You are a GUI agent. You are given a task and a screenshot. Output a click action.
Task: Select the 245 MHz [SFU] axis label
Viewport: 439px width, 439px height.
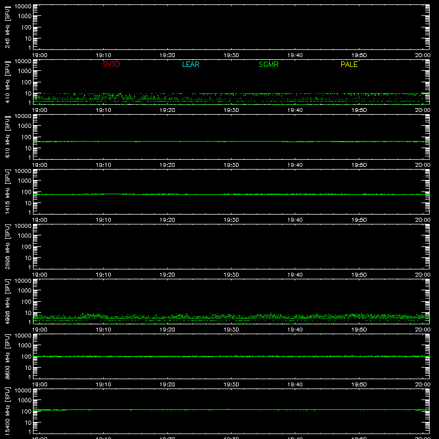8,27
